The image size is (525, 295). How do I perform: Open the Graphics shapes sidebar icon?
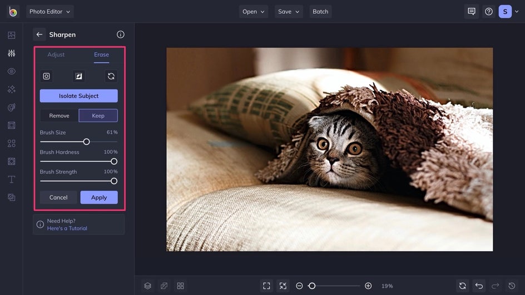11,143
